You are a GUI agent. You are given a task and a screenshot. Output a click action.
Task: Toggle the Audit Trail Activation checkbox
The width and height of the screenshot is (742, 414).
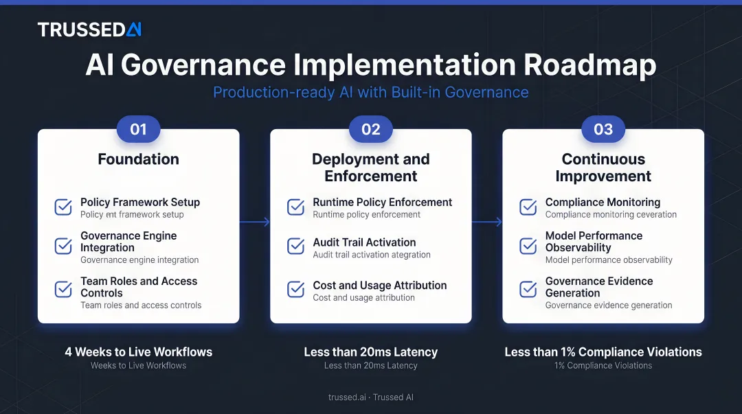click(295, 246)
